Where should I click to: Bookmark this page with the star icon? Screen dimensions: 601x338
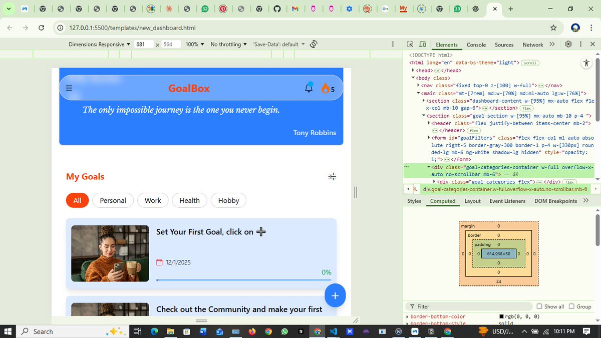click(553, 28)
